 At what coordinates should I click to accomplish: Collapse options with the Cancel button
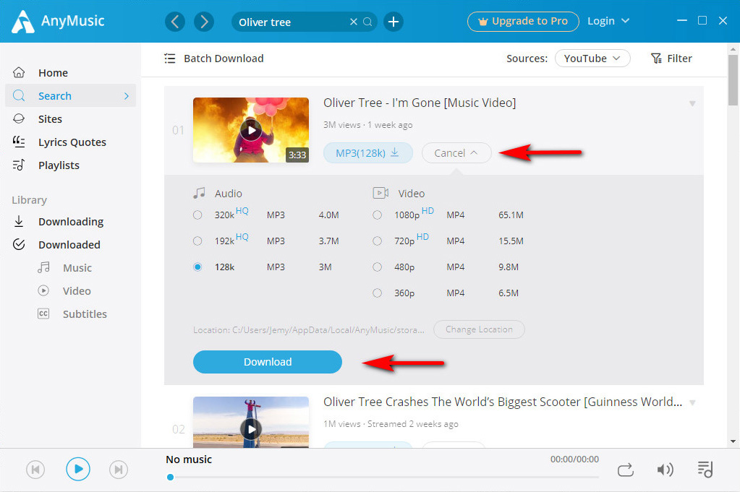point(456,153)
